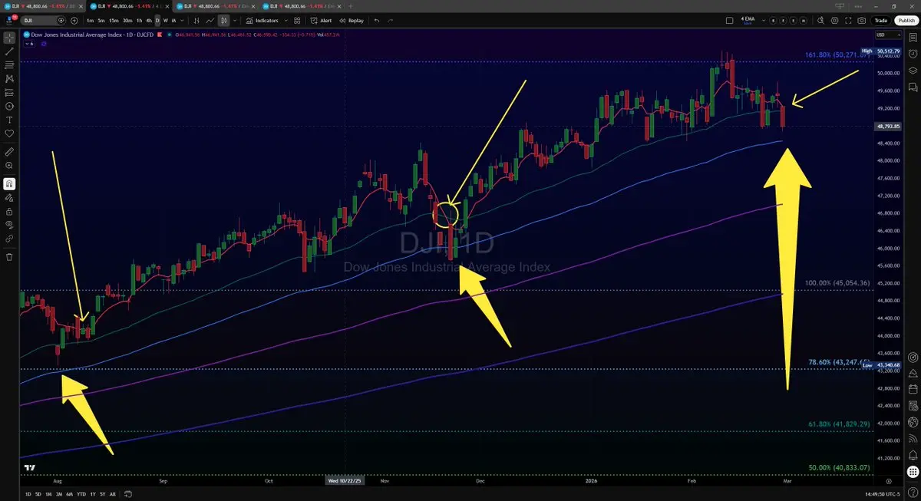This screenshot has width=921, height=501.
Task: Open the user profile avatar menu
Action: point(8,21)
